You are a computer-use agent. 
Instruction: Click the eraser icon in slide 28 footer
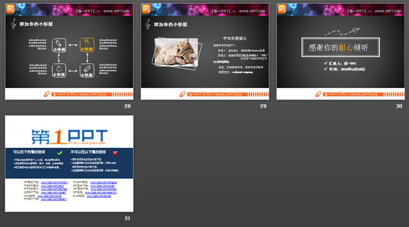click(x=46, y=94)
